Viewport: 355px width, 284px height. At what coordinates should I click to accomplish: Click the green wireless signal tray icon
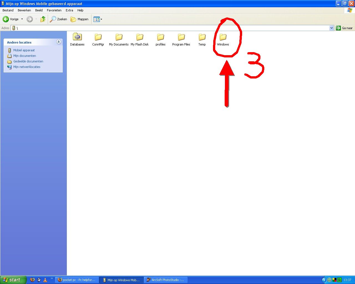click(339, 280)
